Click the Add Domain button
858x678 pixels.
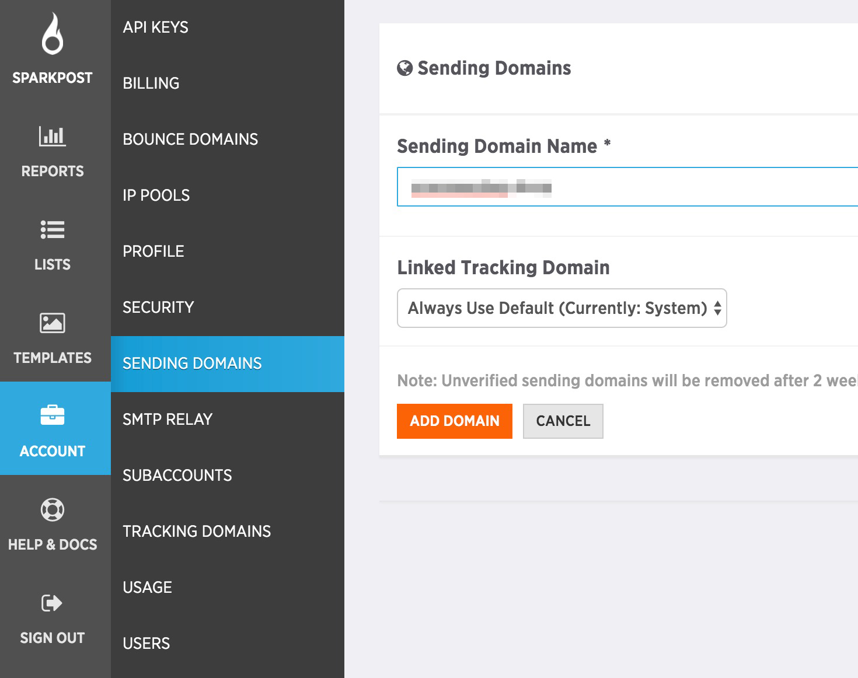(455, 421)
